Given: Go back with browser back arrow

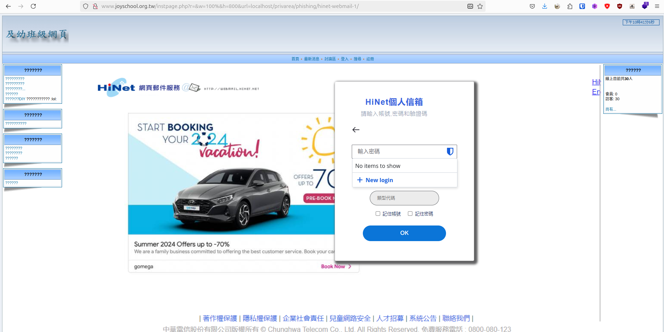Looking at the screenshot, I should (8, 6).
